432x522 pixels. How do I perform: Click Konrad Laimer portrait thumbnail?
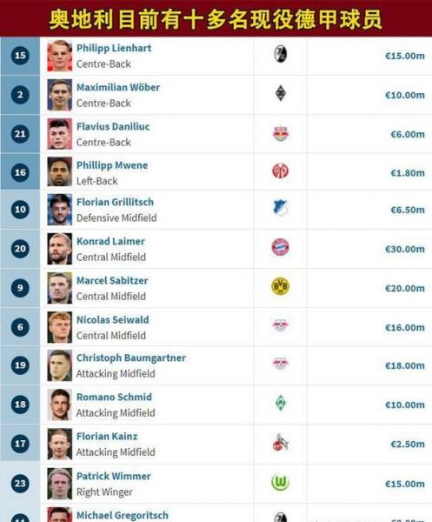point(59,249)
